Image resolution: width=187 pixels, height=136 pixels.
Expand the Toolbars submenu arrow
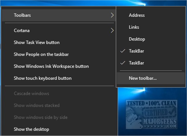coord(112,15)
